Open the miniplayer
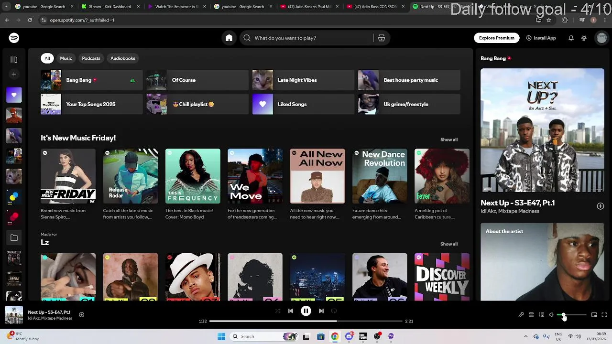This screenshot has height=344, width=612. tap(594, 315)
